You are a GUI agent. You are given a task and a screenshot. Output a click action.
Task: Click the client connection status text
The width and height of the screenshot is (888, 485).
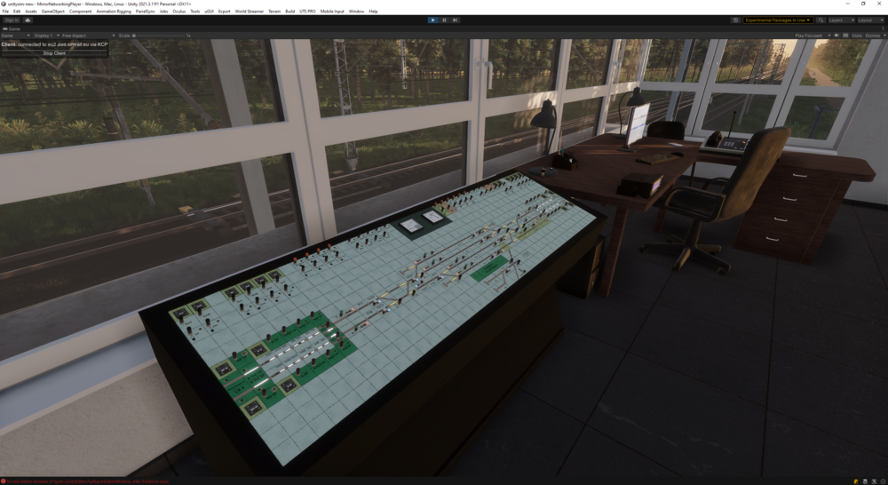point(54,44)
